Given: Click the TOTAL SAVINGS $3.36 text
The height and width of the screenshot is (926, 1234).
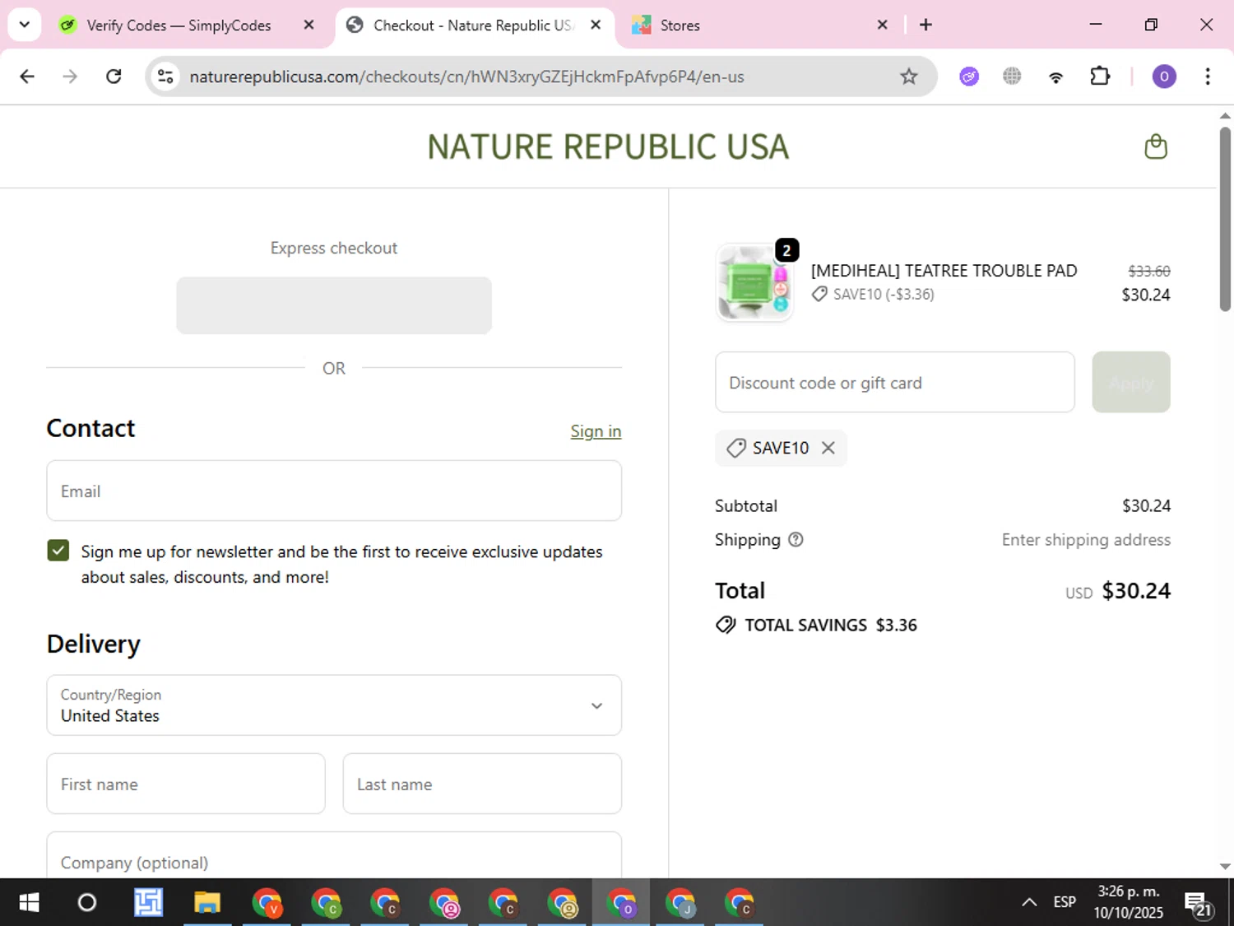Looking at the screenshot, I should click(831, 626).
